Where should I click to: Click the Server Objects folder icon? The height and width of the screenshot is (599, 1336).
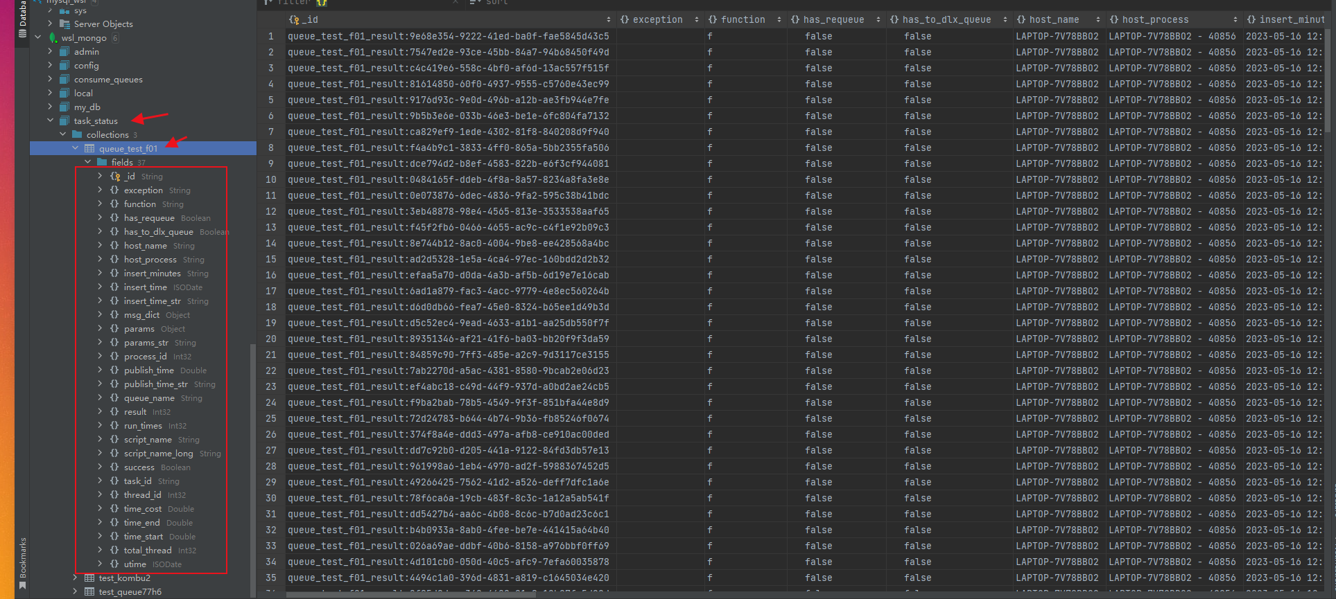coord(64,24)
